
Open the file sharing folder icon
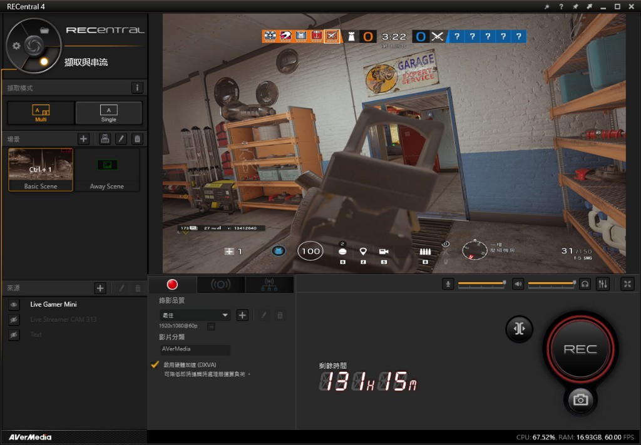44,30
